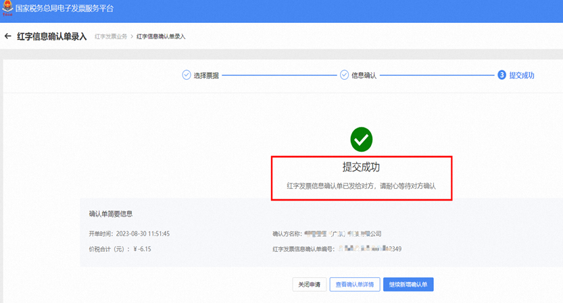The width and height of the screenshot is (563, 303).
Task: Click 继续新增确认单 button
Action: [408, 284]
